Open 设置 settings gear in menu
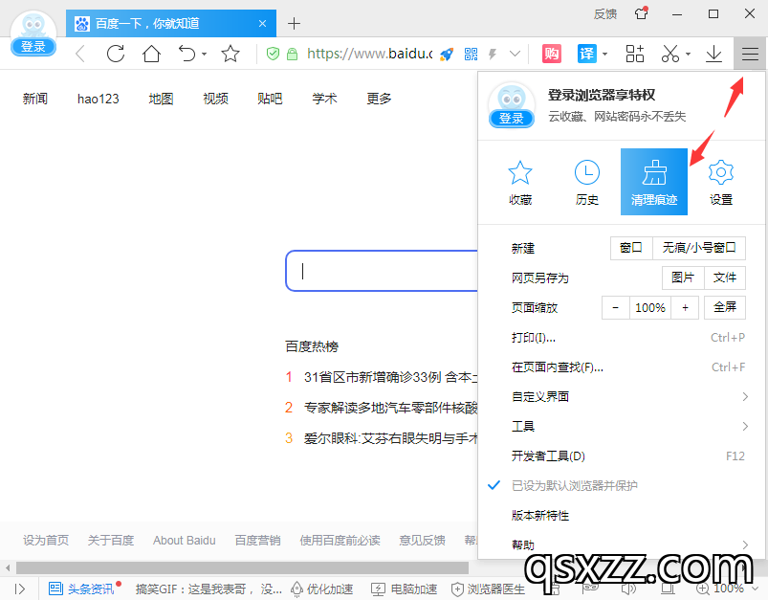 (x=721, y=182)
